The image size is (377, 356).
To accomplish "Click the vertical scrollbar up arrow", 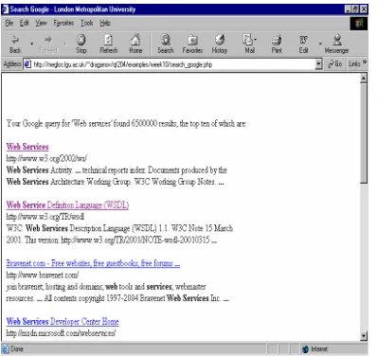I will pos(364,78).
